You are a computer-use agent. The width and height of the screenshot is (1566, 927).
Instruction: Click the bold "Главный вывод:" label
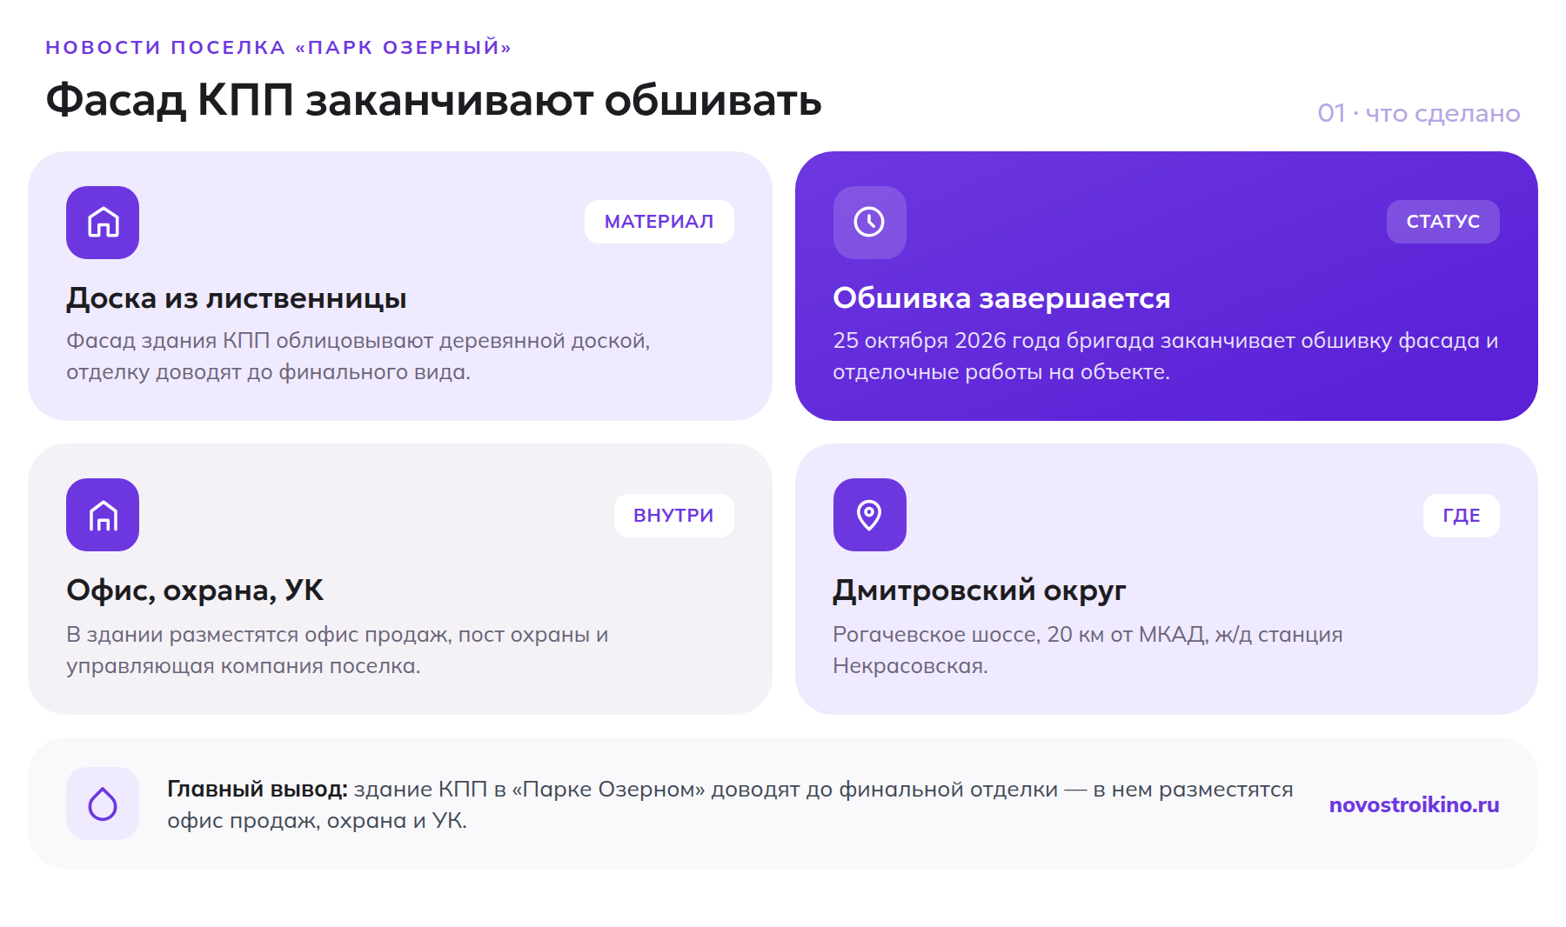[258, 790]
